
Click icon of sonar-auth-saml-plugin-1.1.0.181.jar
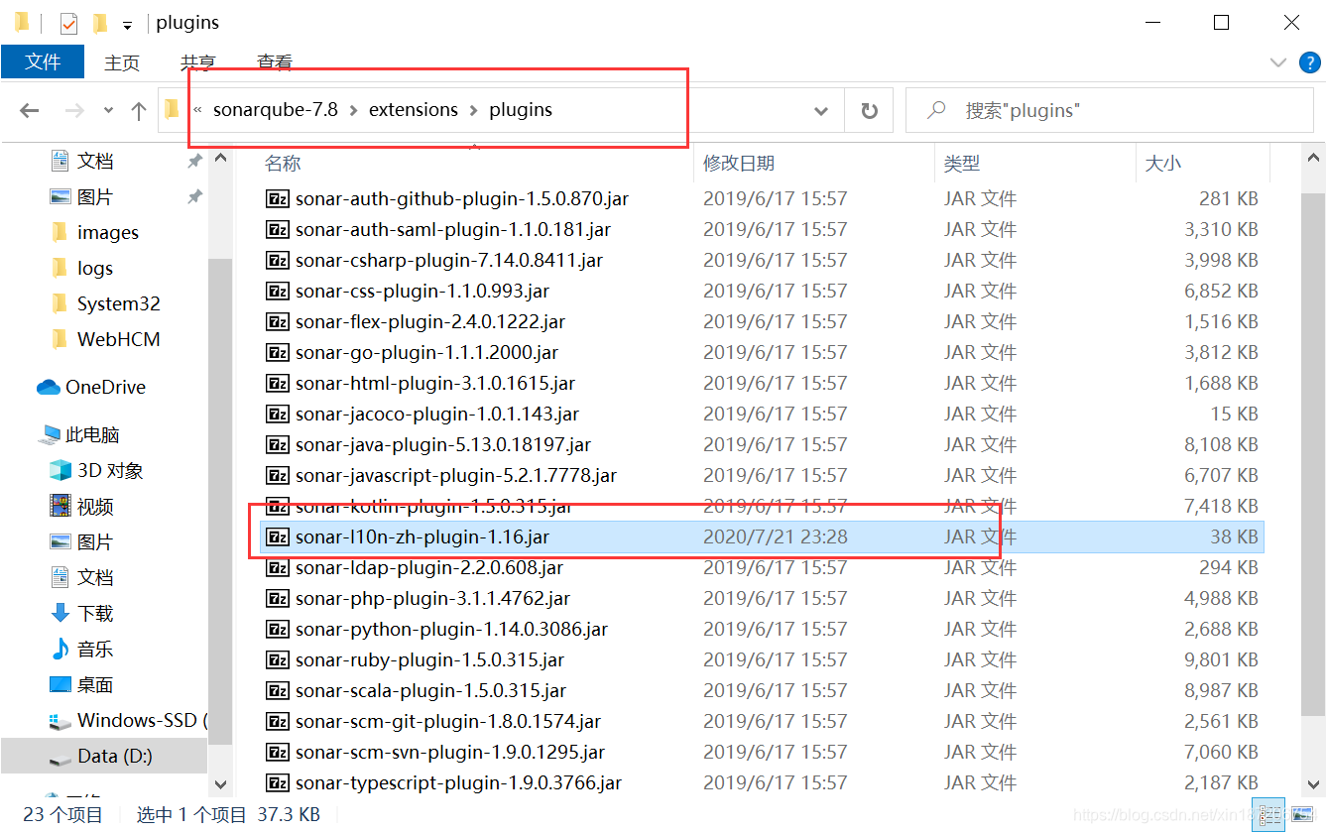(278, 229)
